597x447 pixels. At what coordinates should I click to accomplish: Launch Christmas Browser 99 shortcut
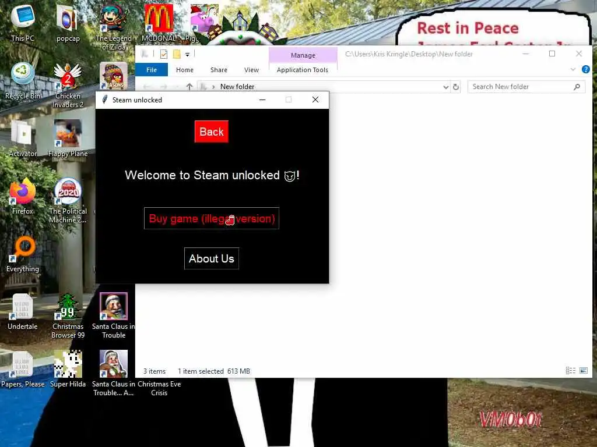(x=68, y=316)
